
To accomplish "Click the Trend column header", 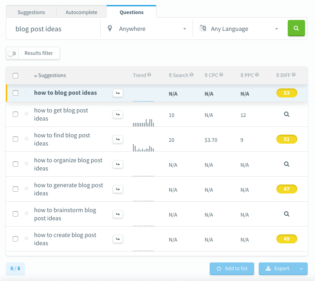I will (x=139, y=75).
